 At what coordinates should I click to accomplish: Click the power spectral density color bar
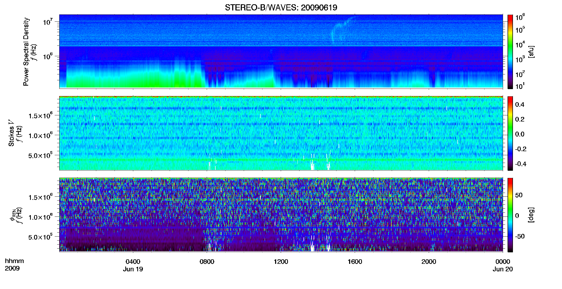coord(510,52)
